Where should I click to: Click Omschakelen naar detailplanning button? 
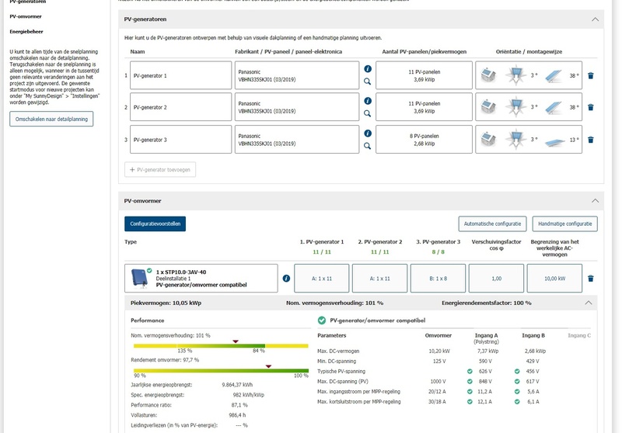pyautogui.click(x=51, y=120)
